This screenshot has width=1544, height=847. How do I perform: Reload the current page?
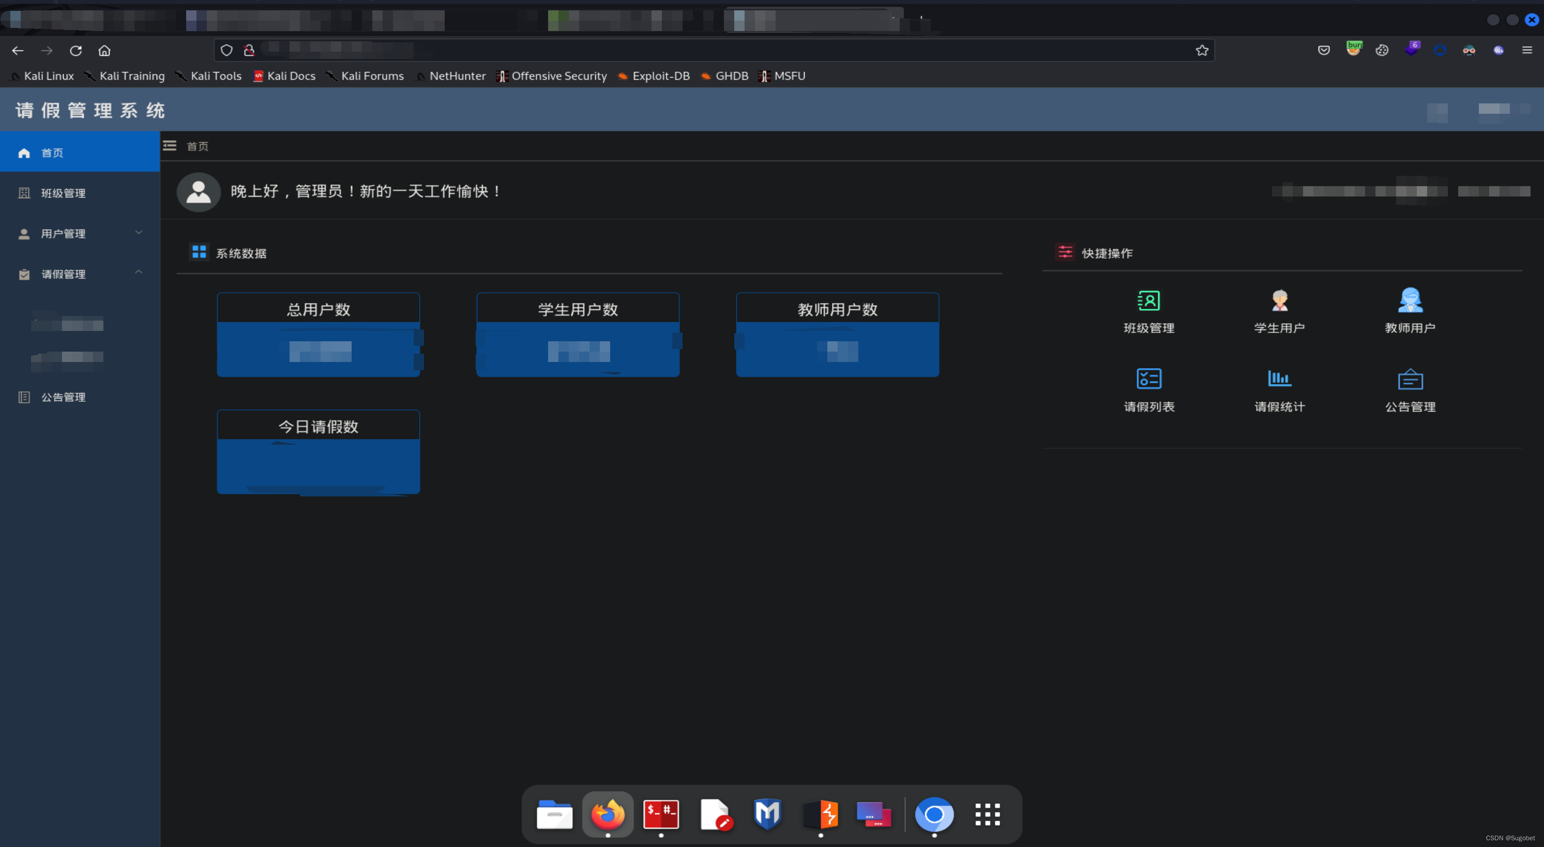click(75, 50)
